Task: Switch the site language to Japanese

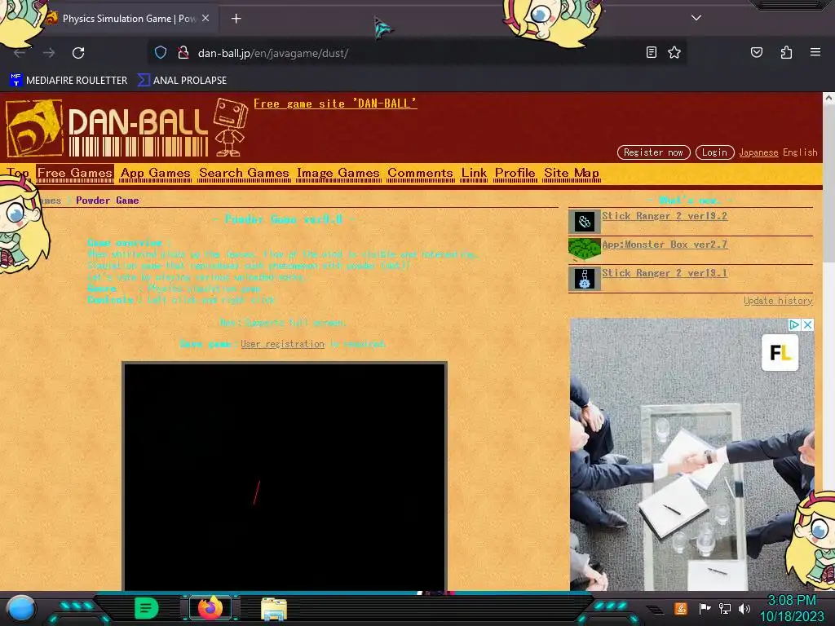Action: point(758,152)
